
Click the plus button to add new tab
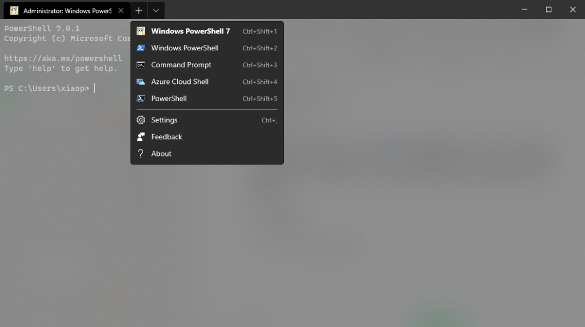tap(139, 10)
